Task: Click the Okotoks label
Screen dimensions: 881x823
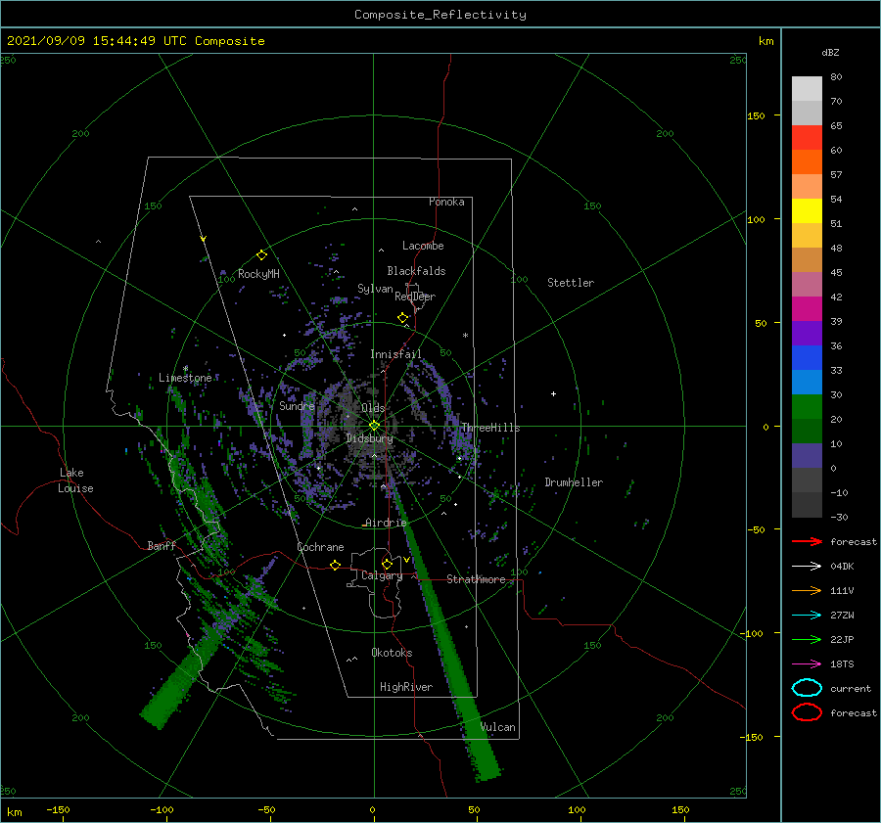Action: [x=392, y=653]
